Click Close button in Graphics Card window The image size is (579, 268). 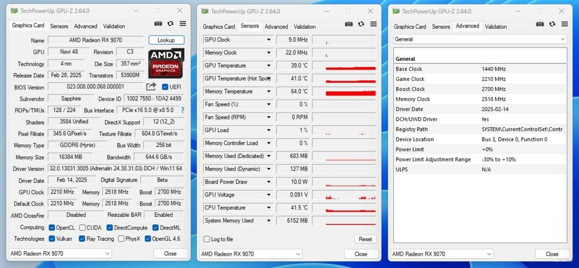[x=170, y=253]
